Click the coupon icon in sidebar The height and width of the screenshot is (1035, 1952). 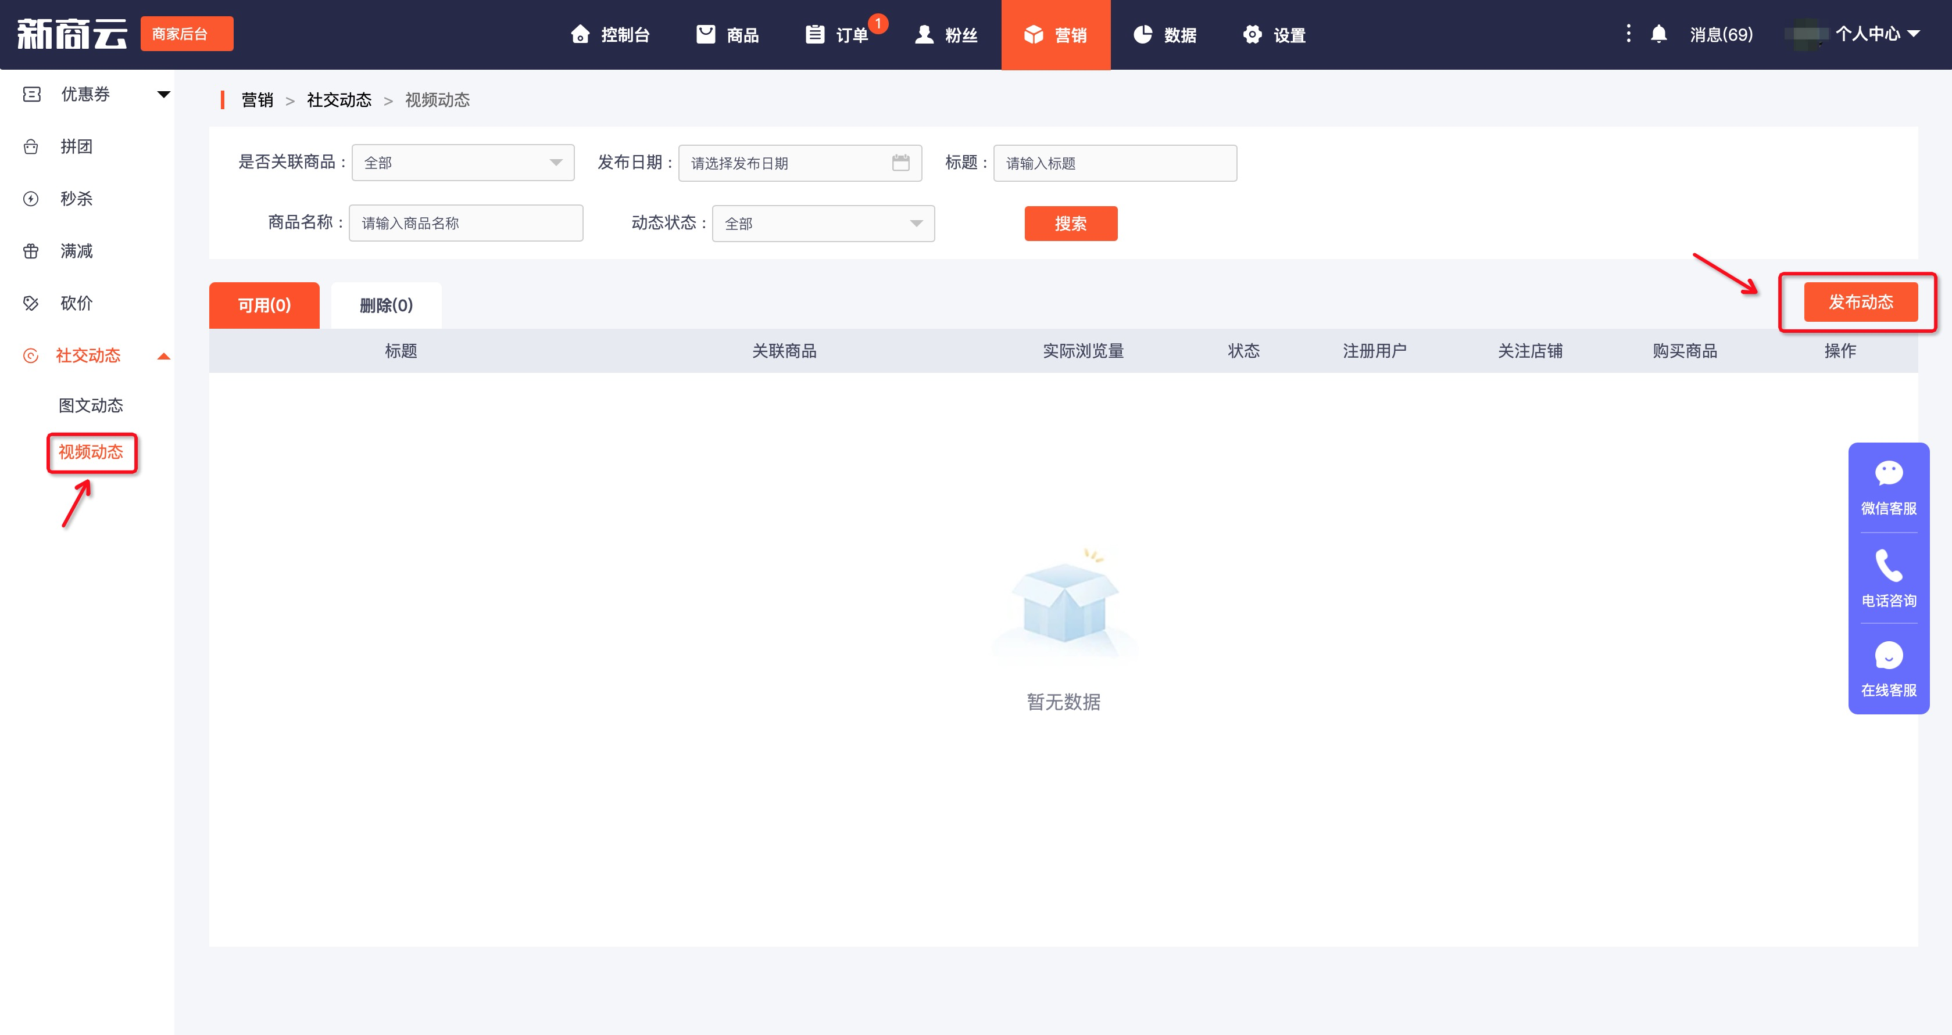point(32,94)
